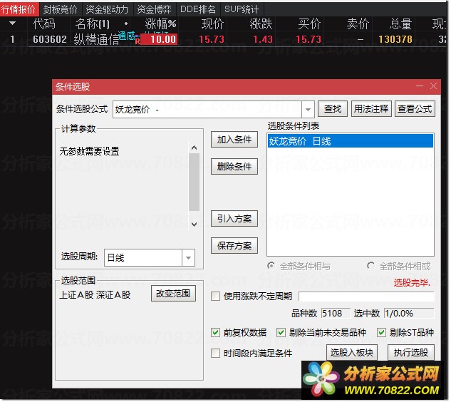The height and width of the screenshot is (402, 451).
Task: Open the 行情报价 tab
Action: [19, 9]
